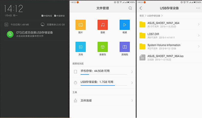Screen dimensions: 202x118
Task: Tap the 14:12 clock in notification shade
Action: (14, 9)
